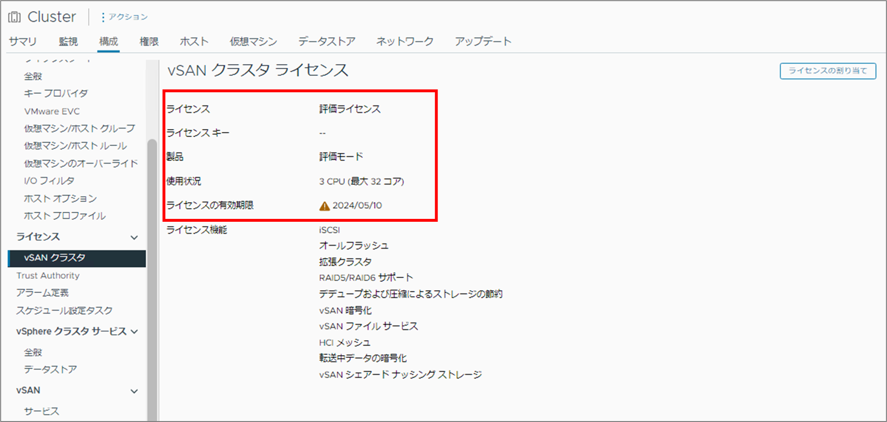
Task: Click the 拡張クラスタ feature entry
Action: (x=346, y=262)
